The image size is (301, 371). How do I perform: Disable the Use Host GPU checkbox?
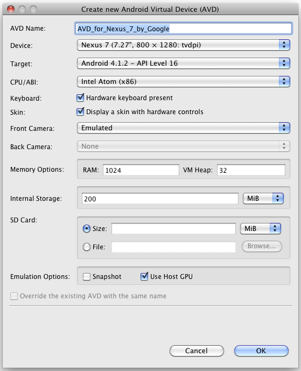tap(144, 276)
